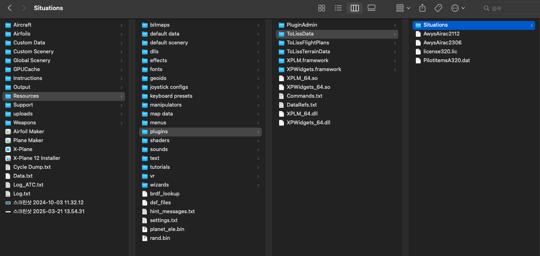This screenshot has height=256, width=540.
Task: Click the Airfoils folder icon
Action: tap(8, 34)
